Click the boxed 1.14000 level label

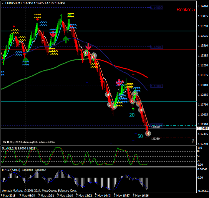tap(156, 8)
